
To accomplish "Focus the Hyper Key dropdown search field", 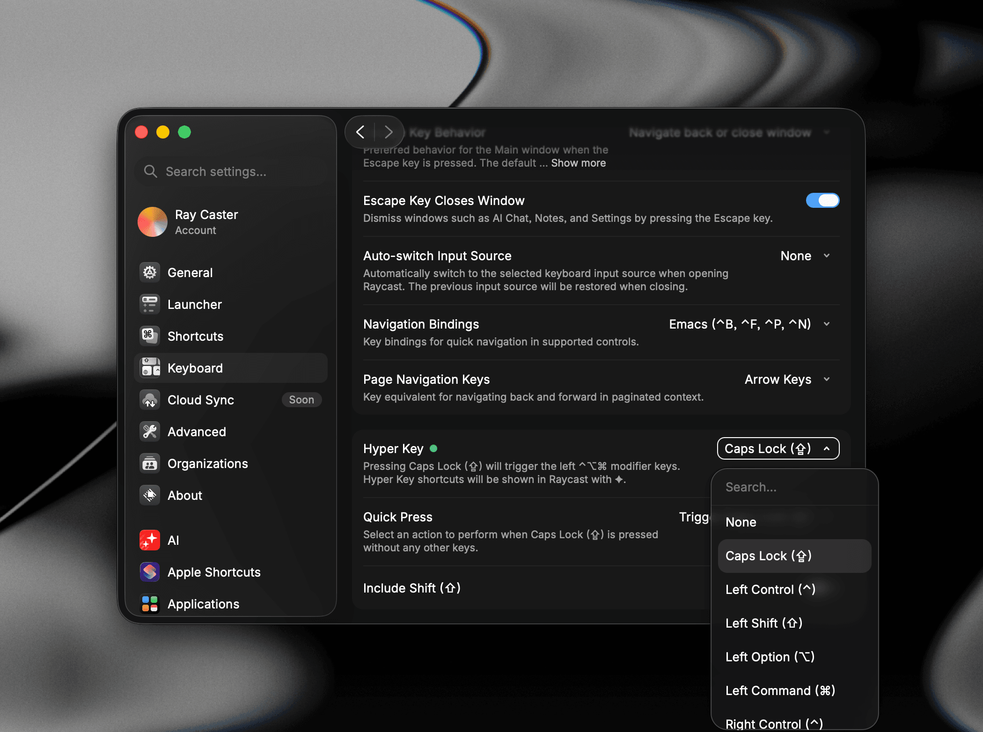I will (794, 487).
